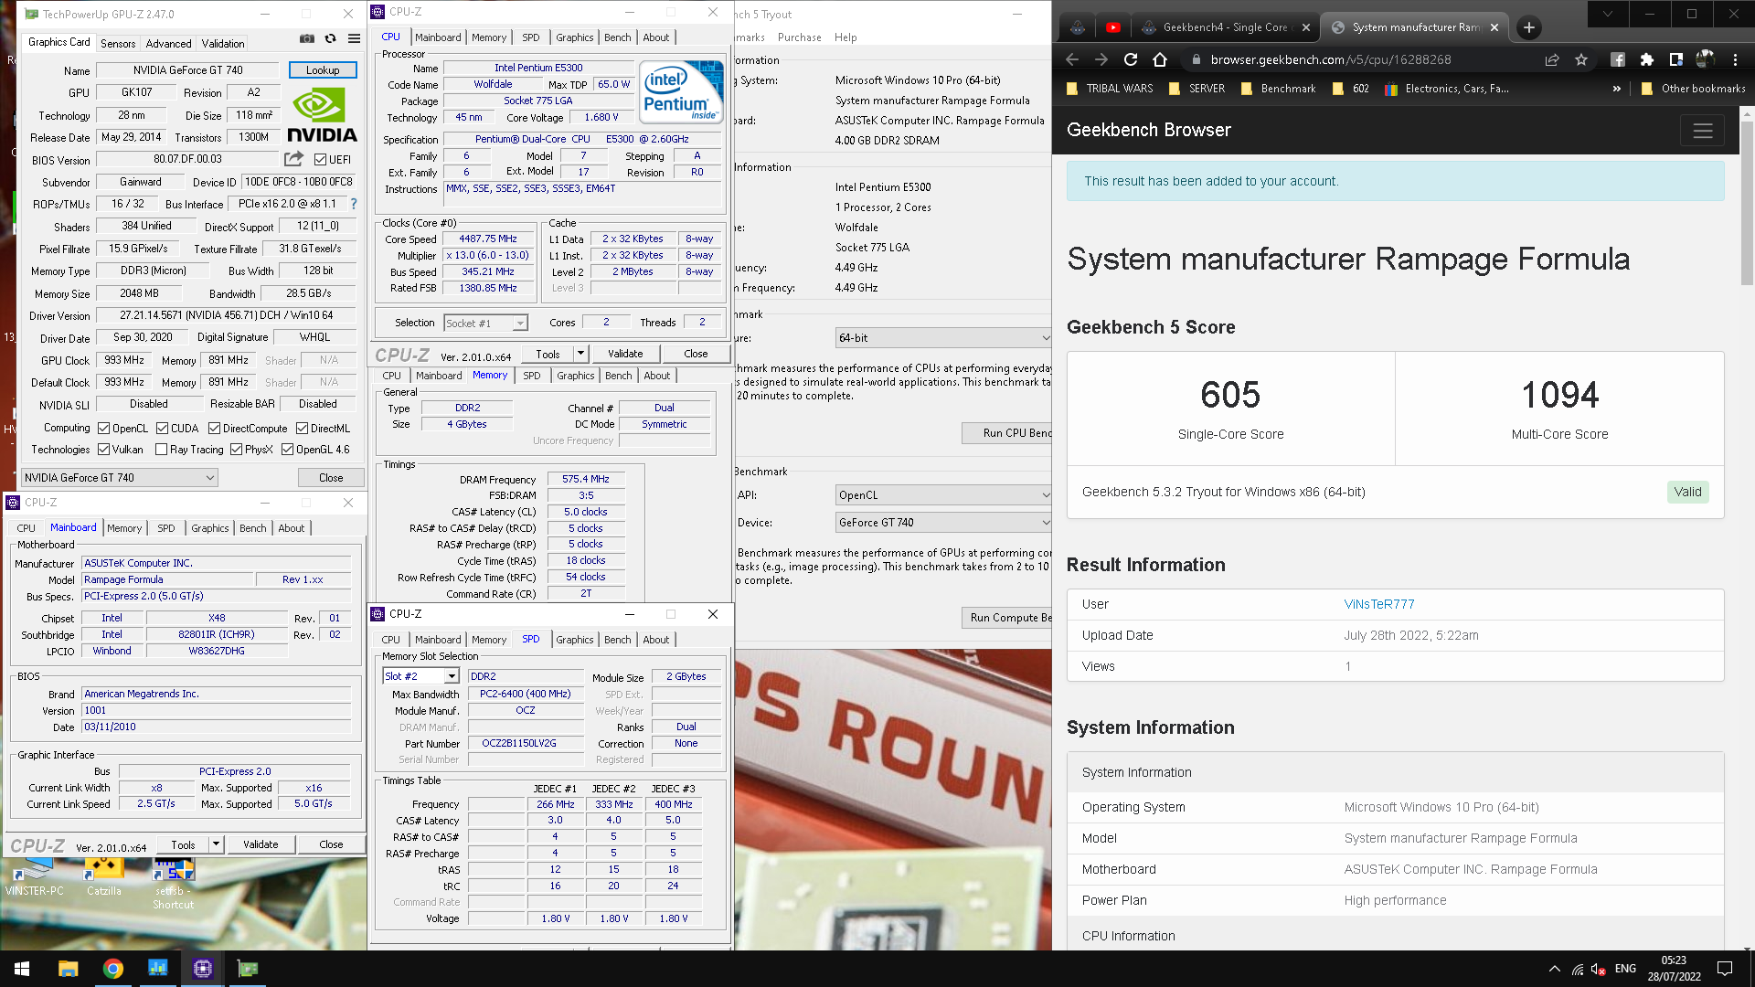Open the Bench tab in the CPU-Z SPD window

click(617, 640)
